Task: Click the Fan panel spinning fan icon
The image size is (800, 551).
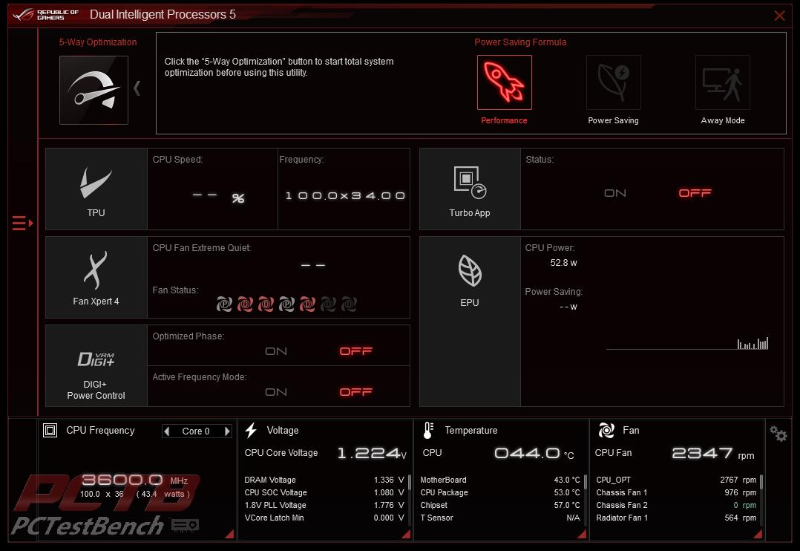Action: (x=606, y=431)
